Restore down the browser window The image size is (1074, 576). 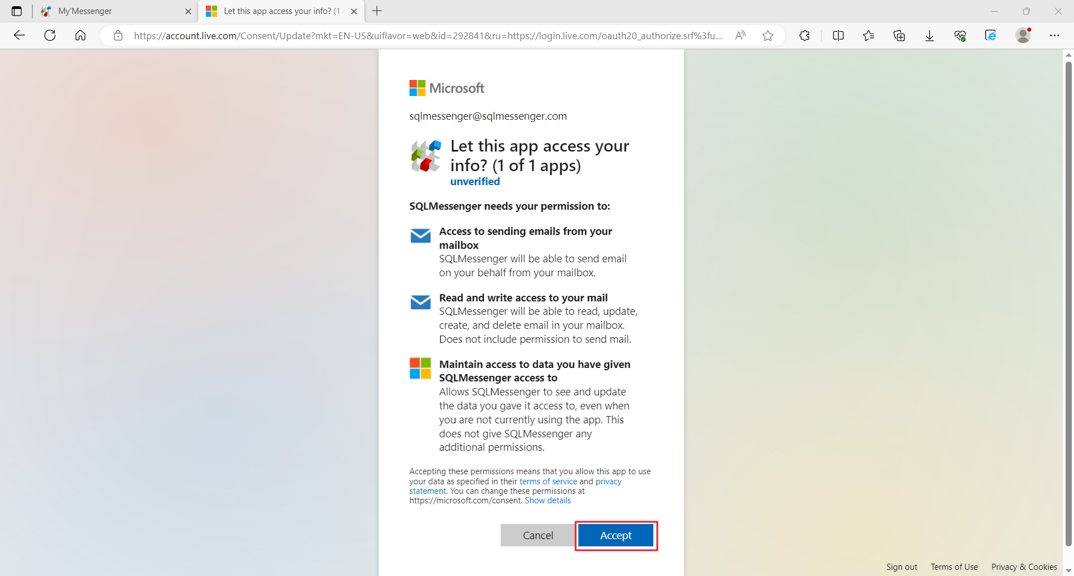[x=1026, y=11]
